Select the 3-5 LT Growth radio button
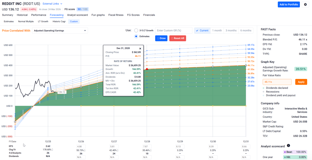 (x=136, y=30)
